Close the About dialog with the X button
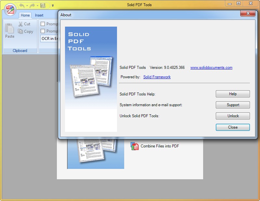 pos(248,13)
